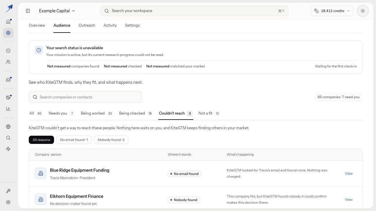Open the checkmark badge sidebar icon
The width and height of the screenshot is (376, 211).
[8, 51]
